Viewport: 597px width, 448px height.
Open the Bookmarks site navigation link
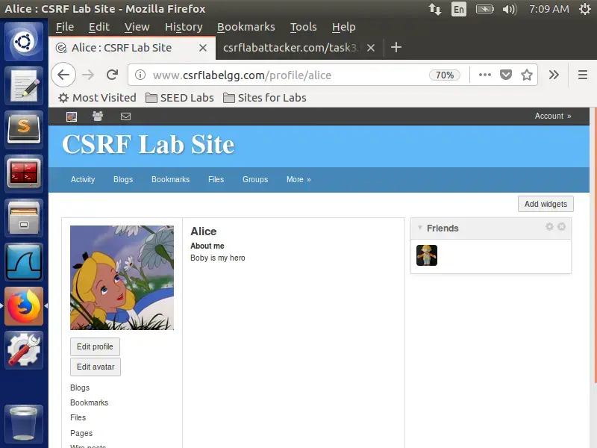tap(171, 179)
